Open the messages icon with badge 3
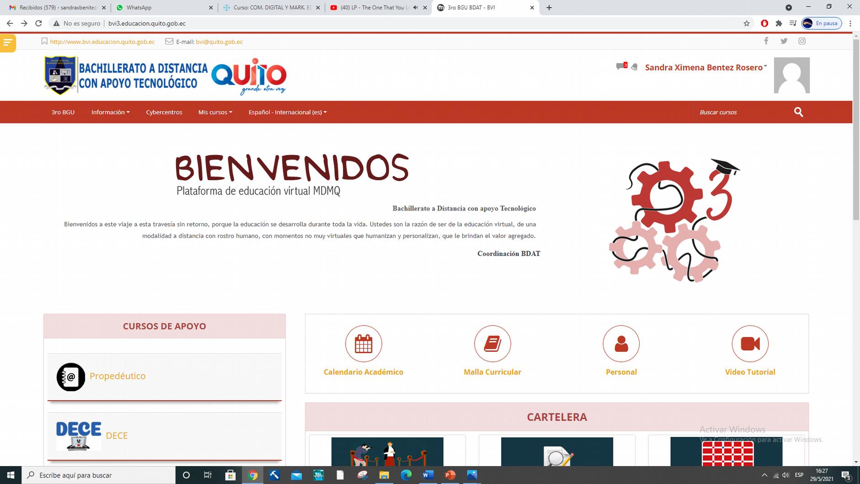This screenshot has height=484, width=860. [x=621, y=66]
